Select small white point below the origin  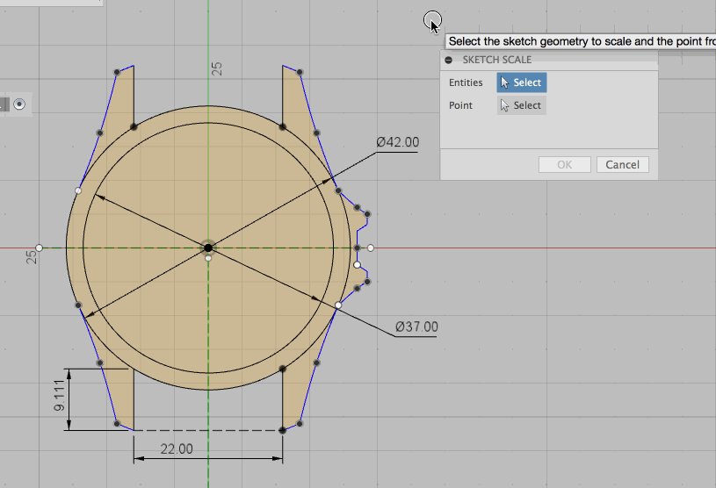(208, 258)
